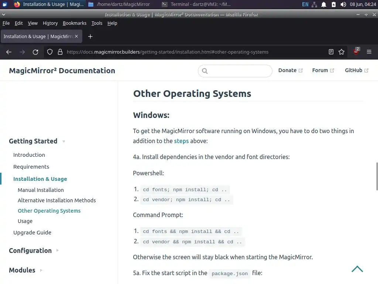Click "cd fonts && npm install && cd .." code
The width and height of the screenshot is (378, 284).
tap(191, 231)
